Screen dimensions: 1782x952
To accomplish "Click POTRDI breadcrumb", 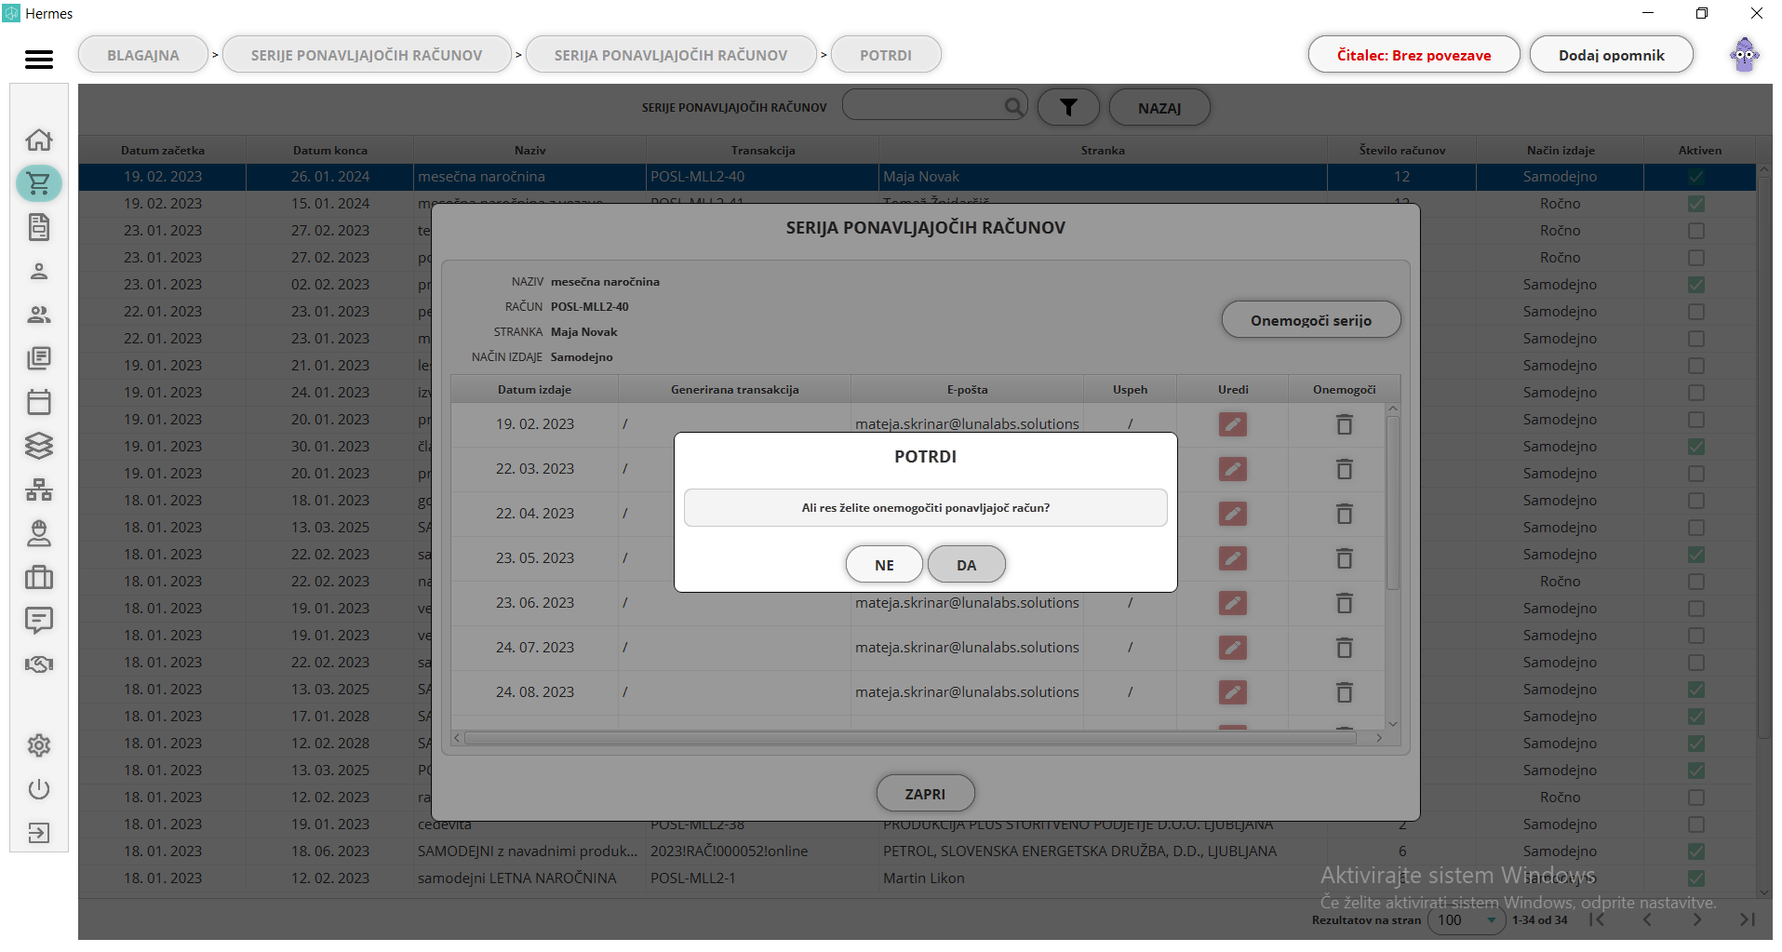I will pyautogui.click(x=886, y=55).
